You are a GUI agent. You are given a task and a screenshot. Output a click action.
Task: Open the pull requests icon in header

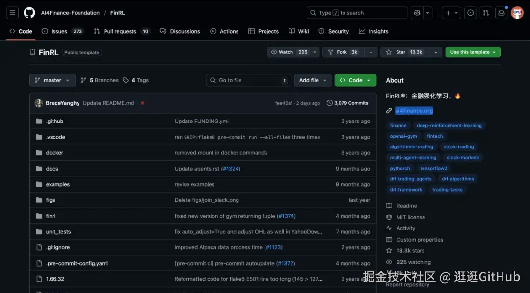pyautogui.click(x=486, y=13)
